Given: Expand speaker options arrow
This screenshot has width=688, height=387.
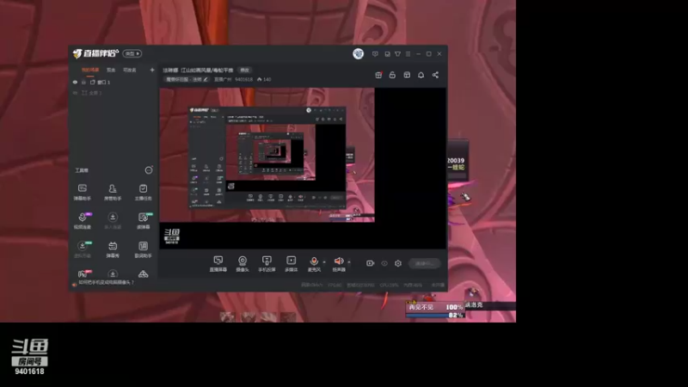Looking at the screenshot, I should (x=349, y=262).
